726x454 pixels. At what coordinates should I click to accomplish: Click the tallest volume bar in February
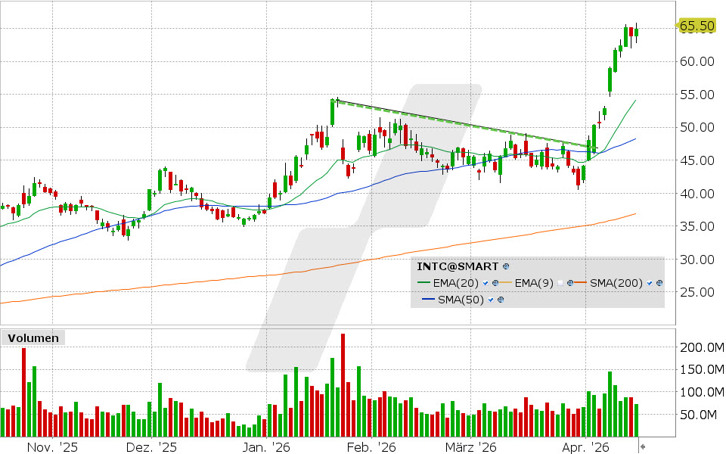click(344, 378)
